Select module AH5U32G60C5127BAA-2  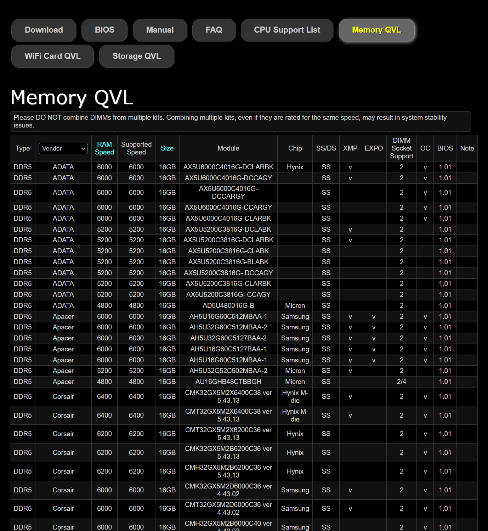[x=228, y=338]
